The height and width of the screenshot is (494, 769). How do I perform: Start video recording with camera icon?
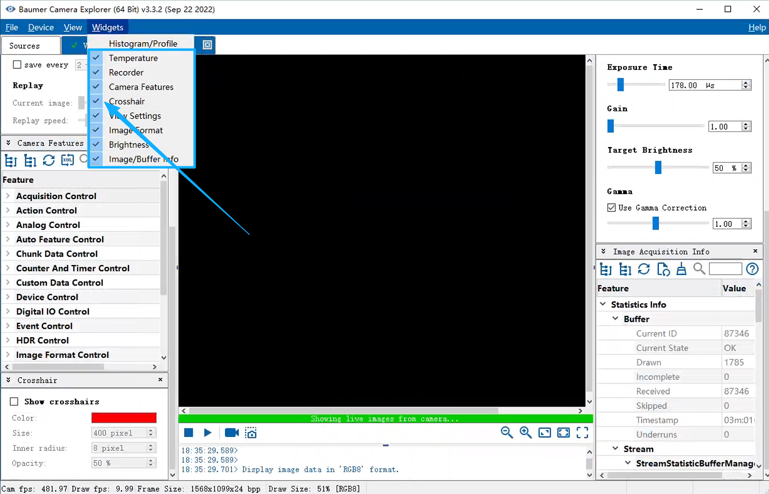[232, 432]
